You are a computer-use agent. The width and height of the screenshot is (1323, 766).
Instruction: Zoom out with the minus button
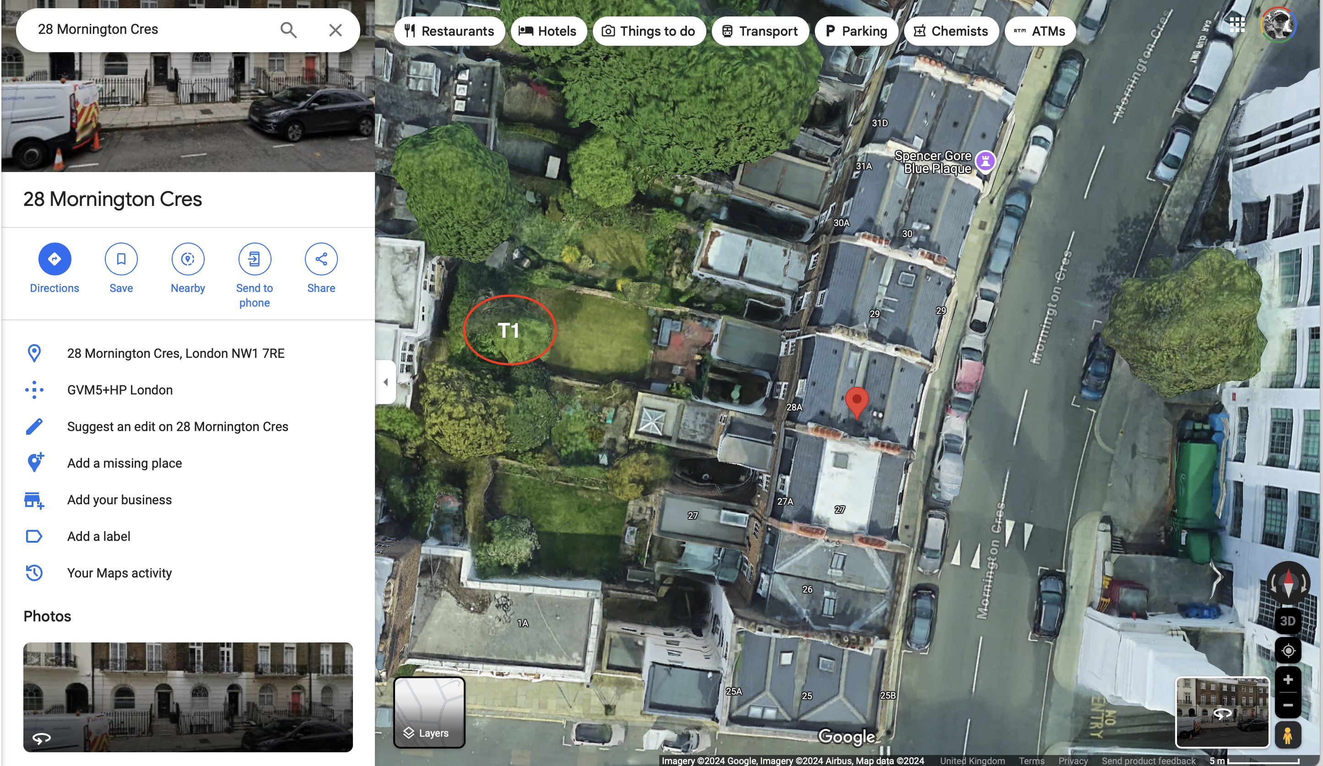pos(1288,705)
